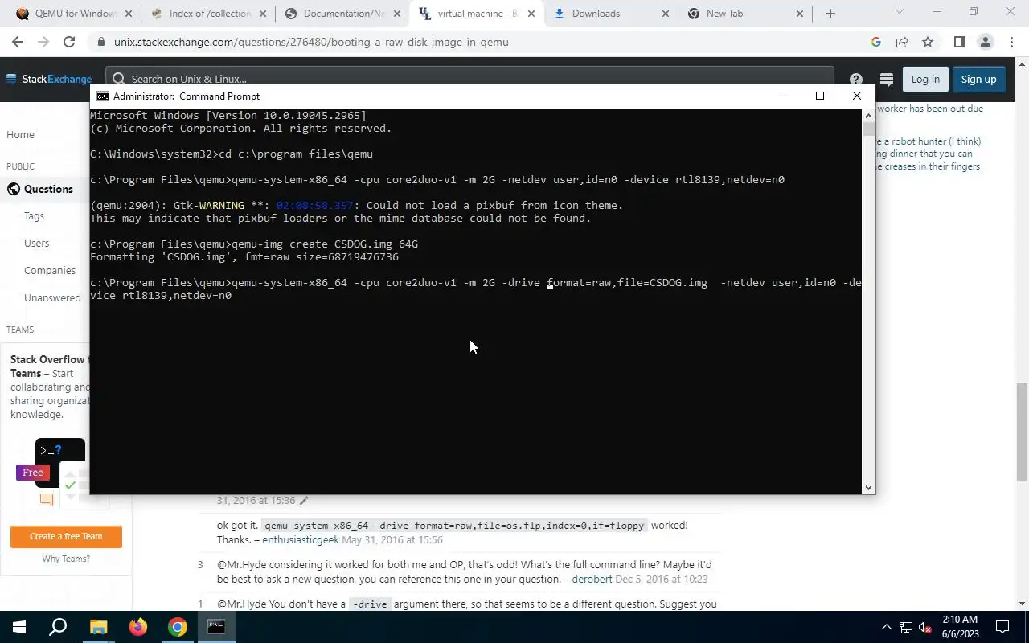Click the address bar URL
Image resolution: width=1029 pixels, height=643 pixels.
(x=311, y=42)
